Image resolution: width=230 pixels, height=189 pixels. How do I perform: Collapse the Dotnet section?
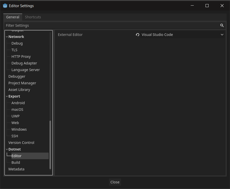click(7, 149)
